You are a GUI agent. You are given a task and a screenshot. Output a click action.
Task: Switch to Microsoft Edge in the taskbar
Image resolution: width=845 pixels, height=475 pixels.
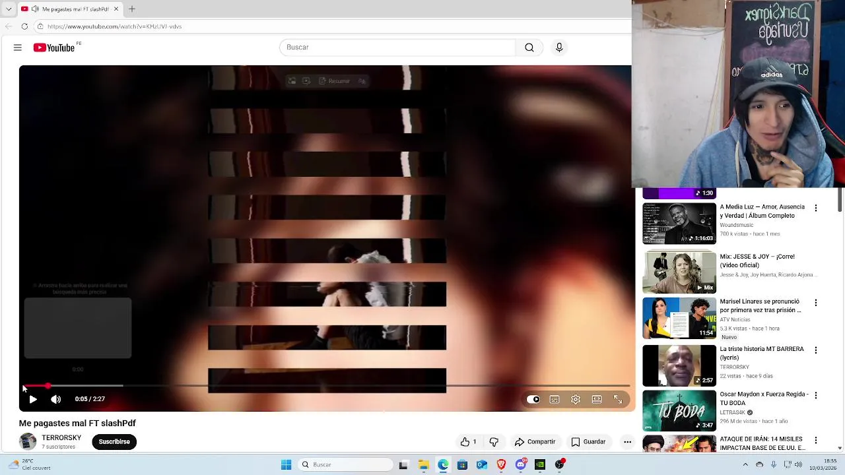[443, 464]
